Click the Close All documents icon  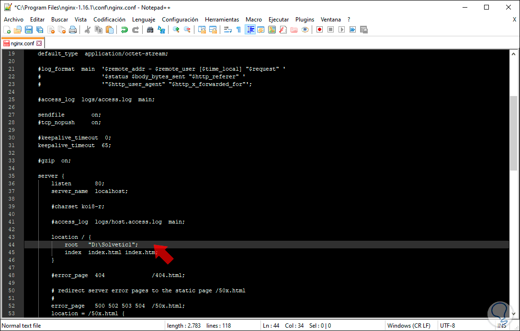[62, 30]
